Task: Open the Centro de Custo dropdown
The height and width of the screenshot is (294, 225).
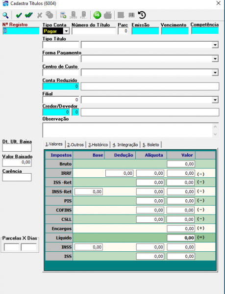Action: pos(215,73)
